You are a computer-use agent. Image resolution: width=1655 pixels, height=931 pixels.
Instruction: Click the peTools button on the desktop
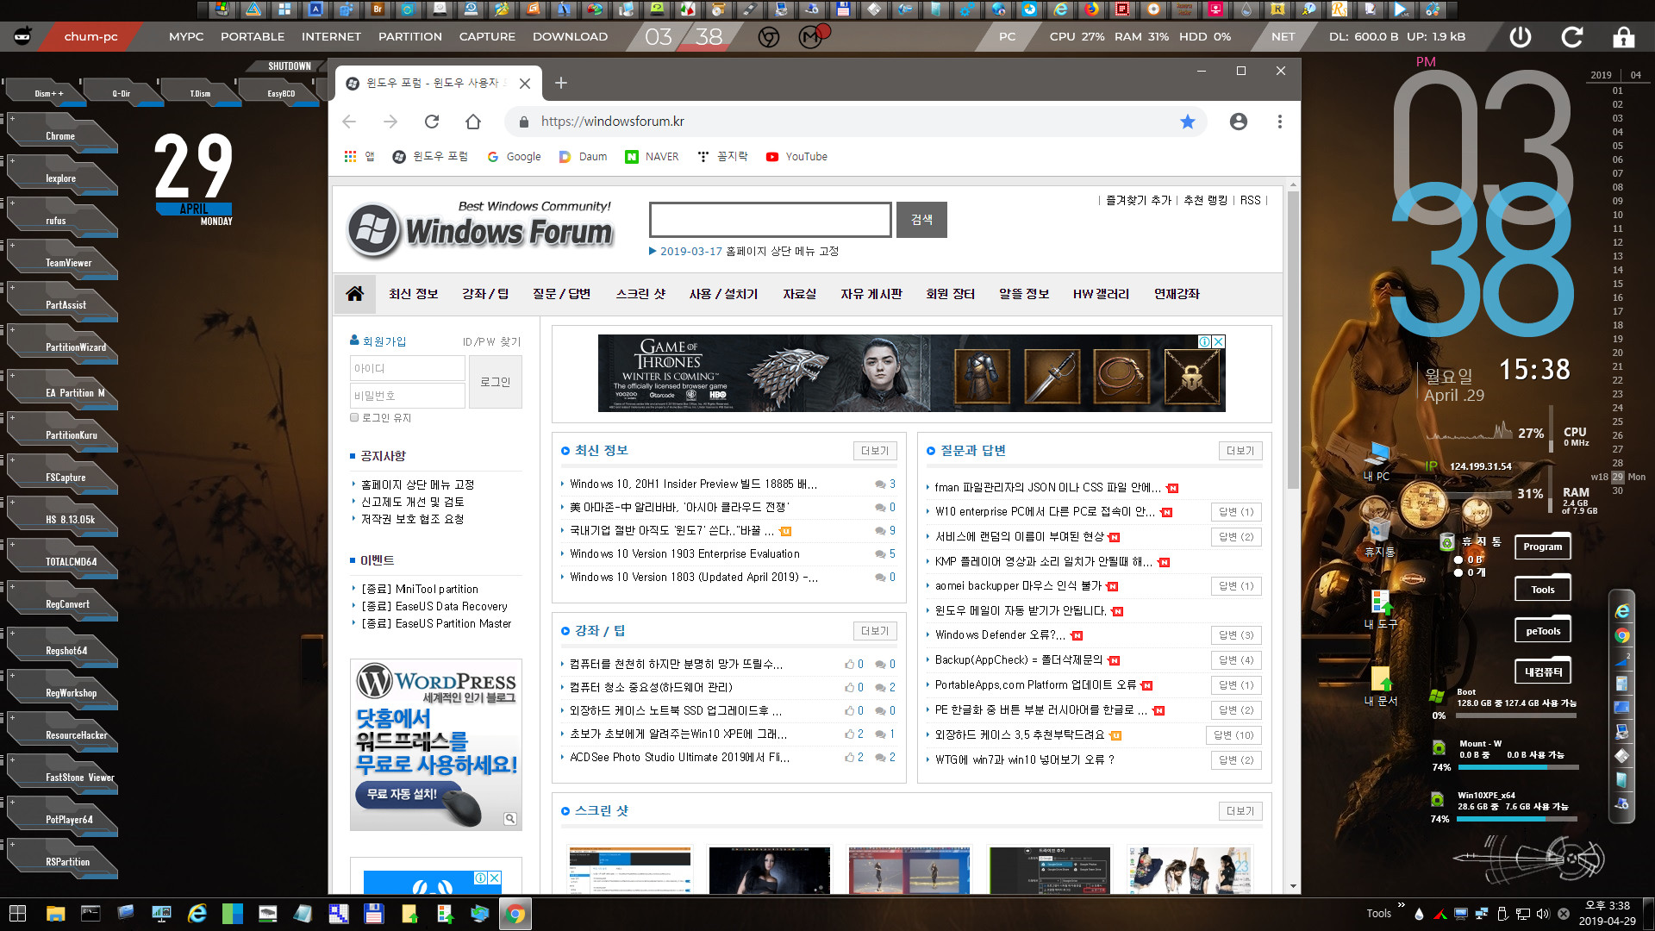[1543, 631]
